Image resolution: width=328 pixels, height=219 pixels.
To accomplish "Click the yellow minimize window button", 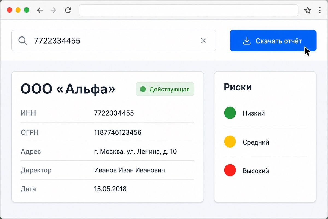I will coord(18,10).
